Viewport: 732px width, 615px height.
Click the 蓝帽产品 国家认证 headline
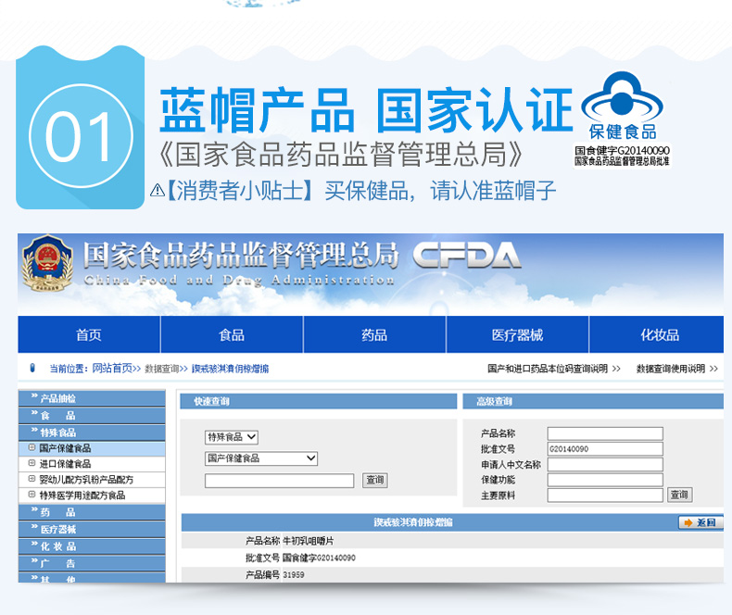[x=367, y=110]
